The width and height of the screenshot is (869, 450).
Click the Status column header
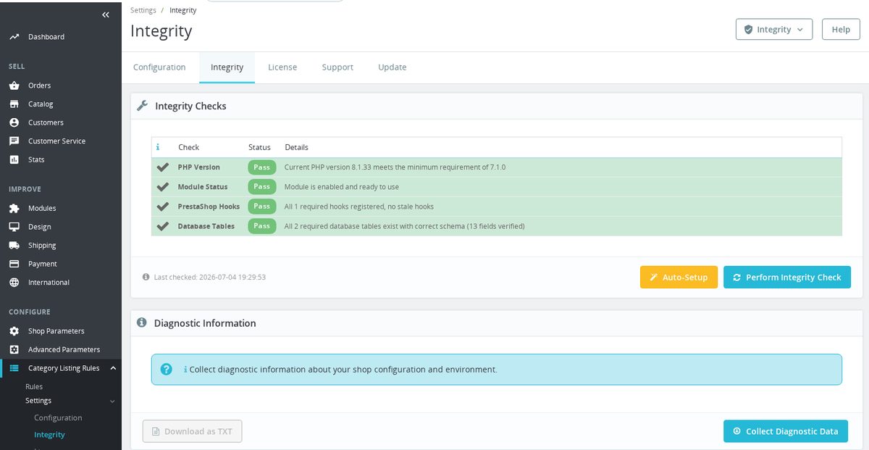click(259, 146)
